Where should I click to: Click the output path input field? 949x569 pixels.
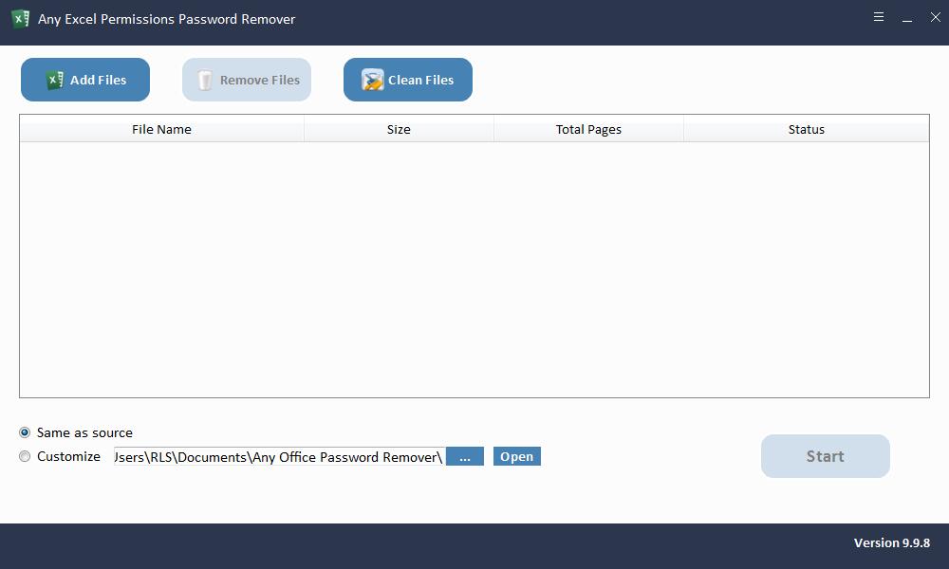(x=275, y=456)
